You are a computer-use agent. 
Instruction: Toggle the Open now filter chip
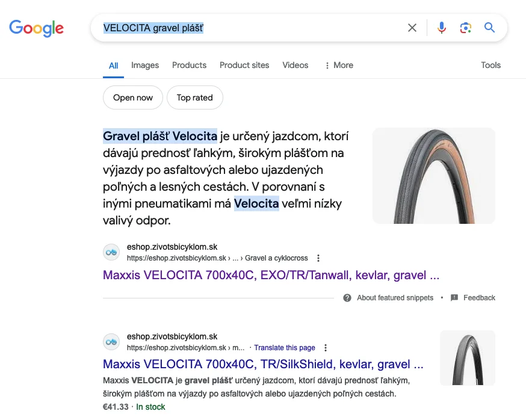pyautogui.click(x=133, y=97)
